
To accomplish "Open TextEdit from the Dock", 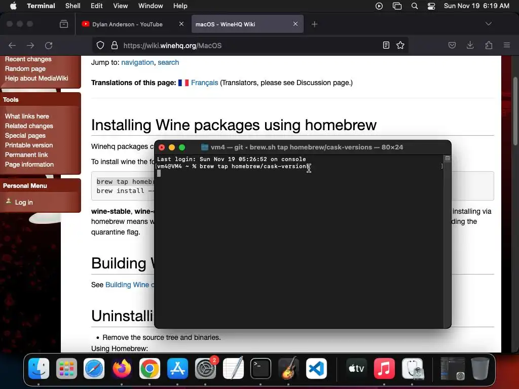I will pos(233,369).
